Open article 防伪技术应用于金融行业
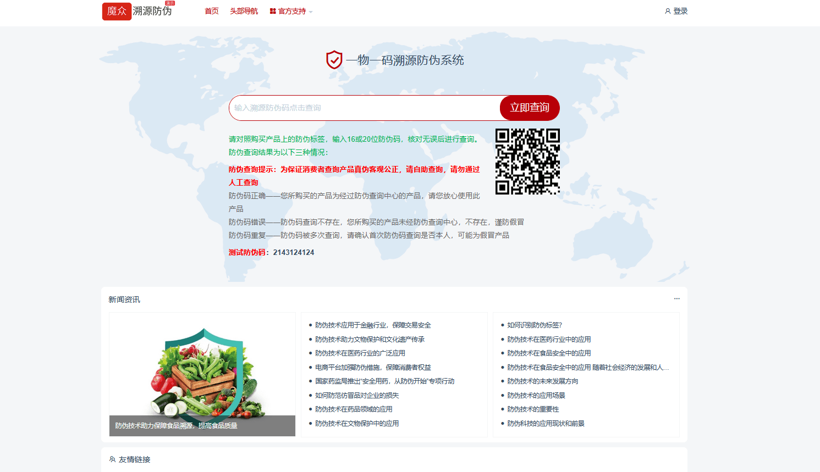Viewport: 820px width, 472px height. pyautogui.click(x=372, y=325)
